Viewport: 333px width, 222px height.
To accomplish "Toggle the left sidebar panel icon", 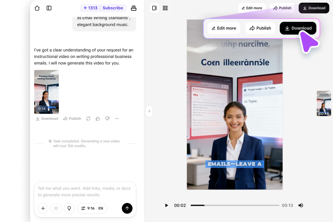I will 49,8.
